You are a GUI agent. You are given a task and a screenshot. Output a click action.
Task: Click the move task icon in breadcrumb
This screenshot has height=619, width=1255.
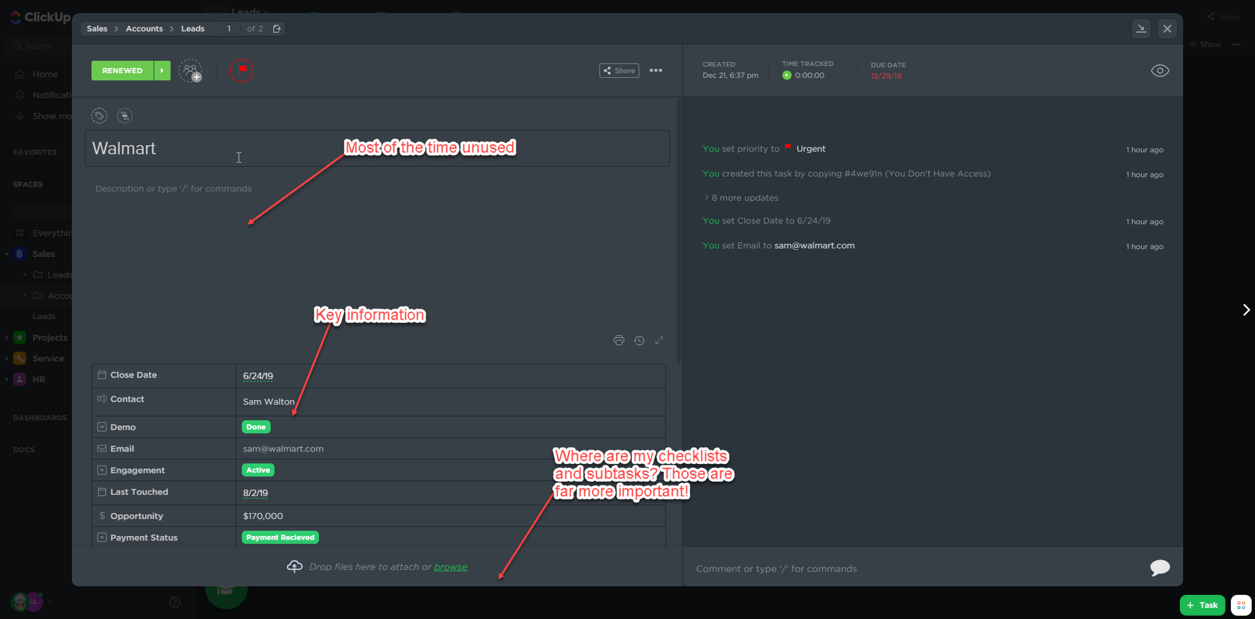click(x=276, y=29)
